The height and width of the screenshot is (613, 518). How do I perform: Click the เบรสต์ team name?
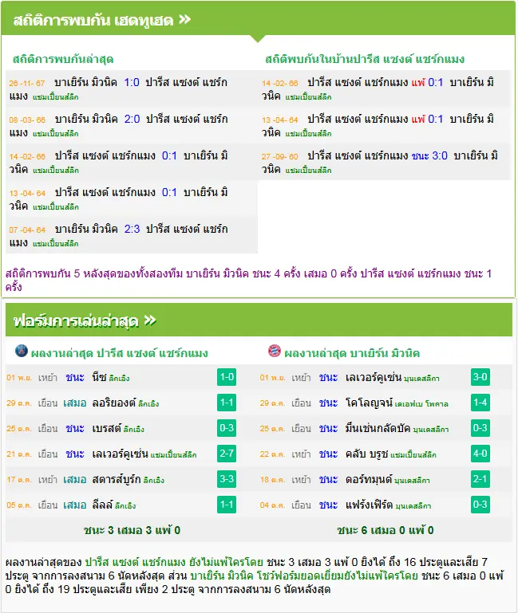(106, 428)
